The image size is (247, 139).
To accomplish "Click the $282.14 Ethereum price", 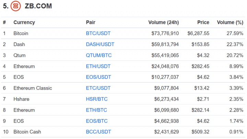I will 200,110.
